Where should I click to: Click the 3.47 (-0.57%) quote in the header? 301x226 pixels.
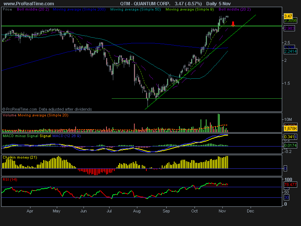coord(189,4)
